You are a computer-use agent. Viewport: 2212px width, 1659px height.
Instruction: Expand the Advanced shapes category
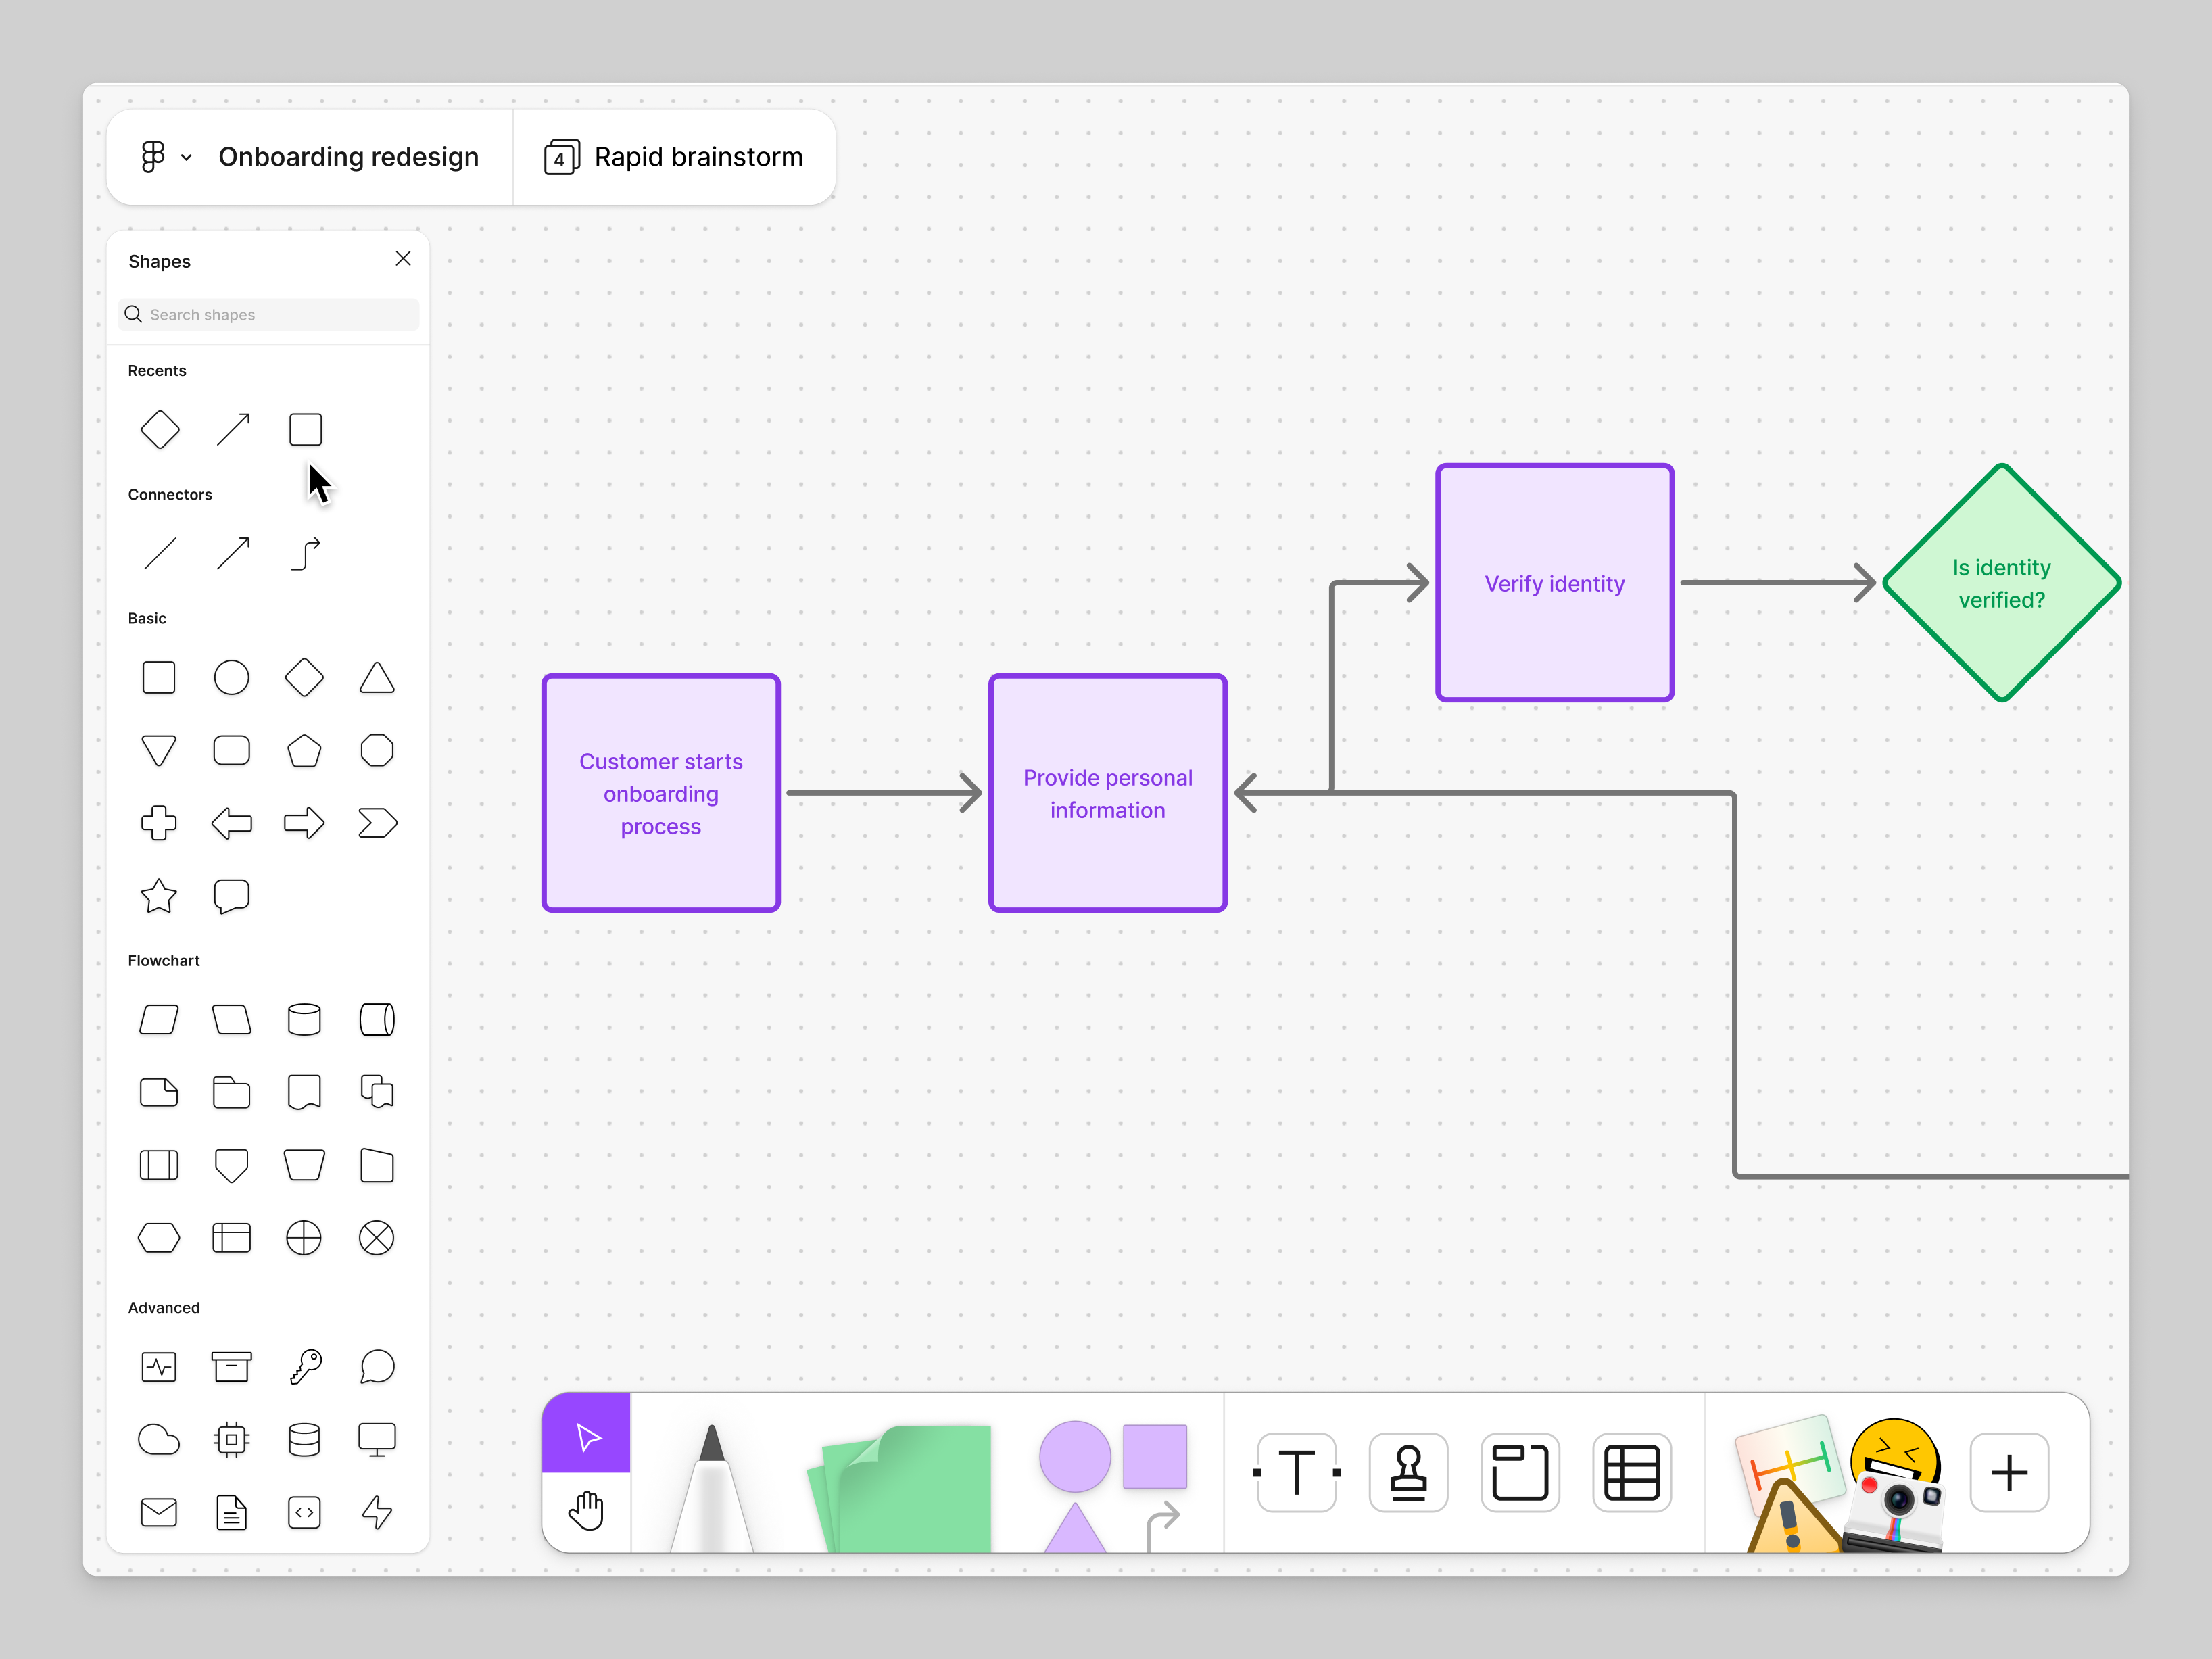(164, 1307)
